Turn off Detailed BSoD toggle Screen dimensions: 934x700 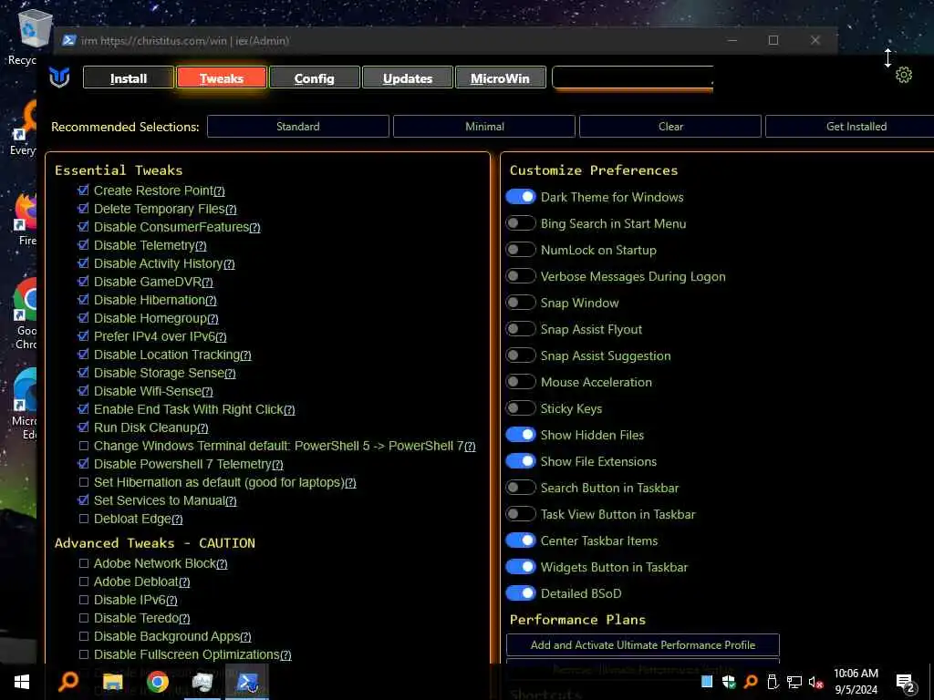pyautogui.click(x=521, y=593)
